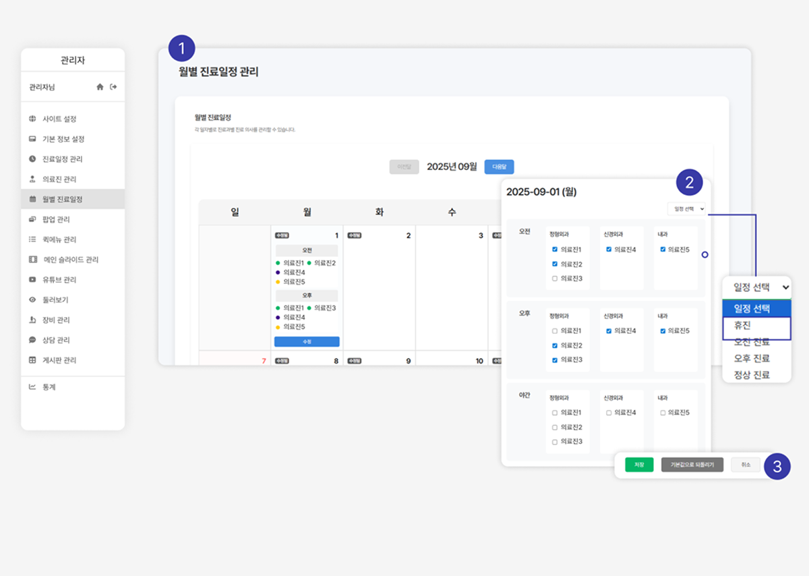Click the 수정됨 badge on day 9
Screen dimensions: 809x576
pyautogui.click(x=355, y=362)
